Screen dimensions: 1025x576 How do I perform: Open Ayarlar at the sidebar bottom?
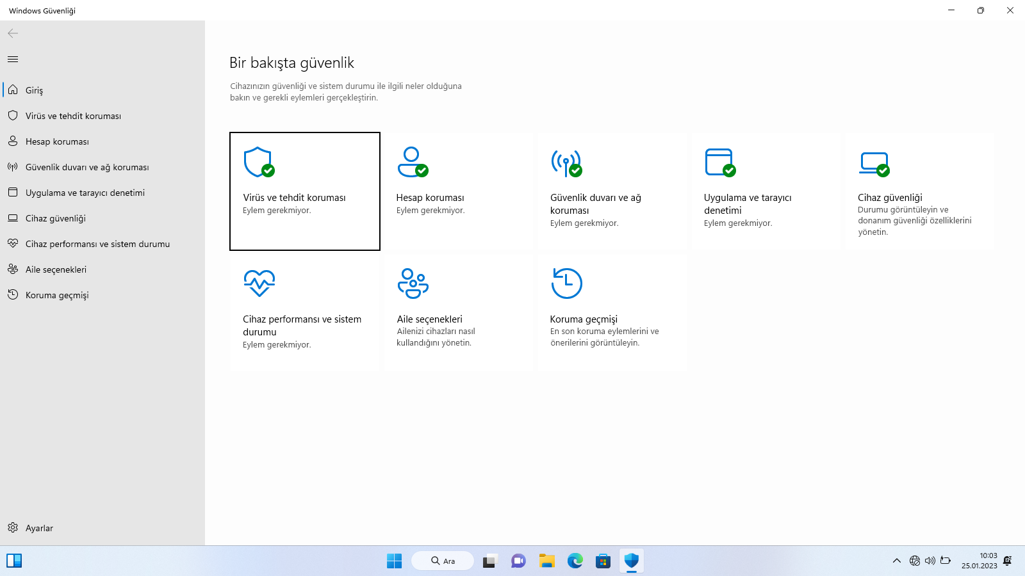[x=39, y=528]
